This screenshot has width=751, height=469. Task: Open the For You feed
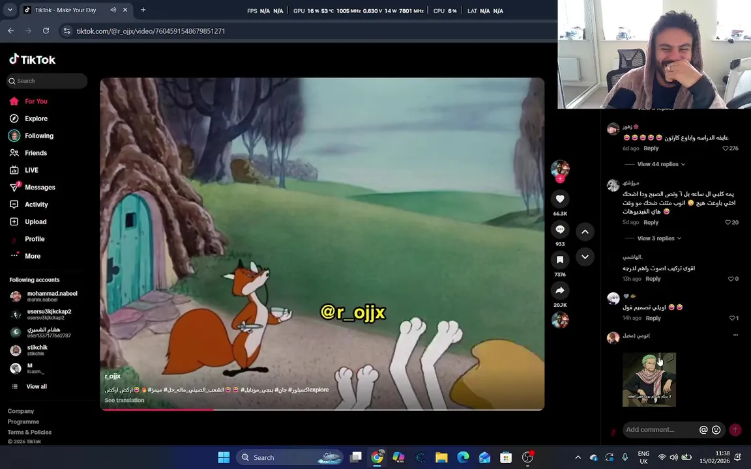[x=36, y=101]
